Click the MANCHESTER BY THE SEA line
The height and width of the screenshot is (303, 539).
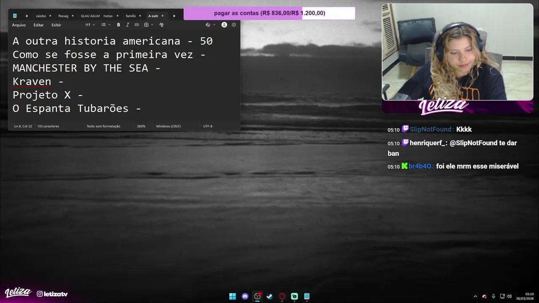pyautogui.click(x=86, y=68)
